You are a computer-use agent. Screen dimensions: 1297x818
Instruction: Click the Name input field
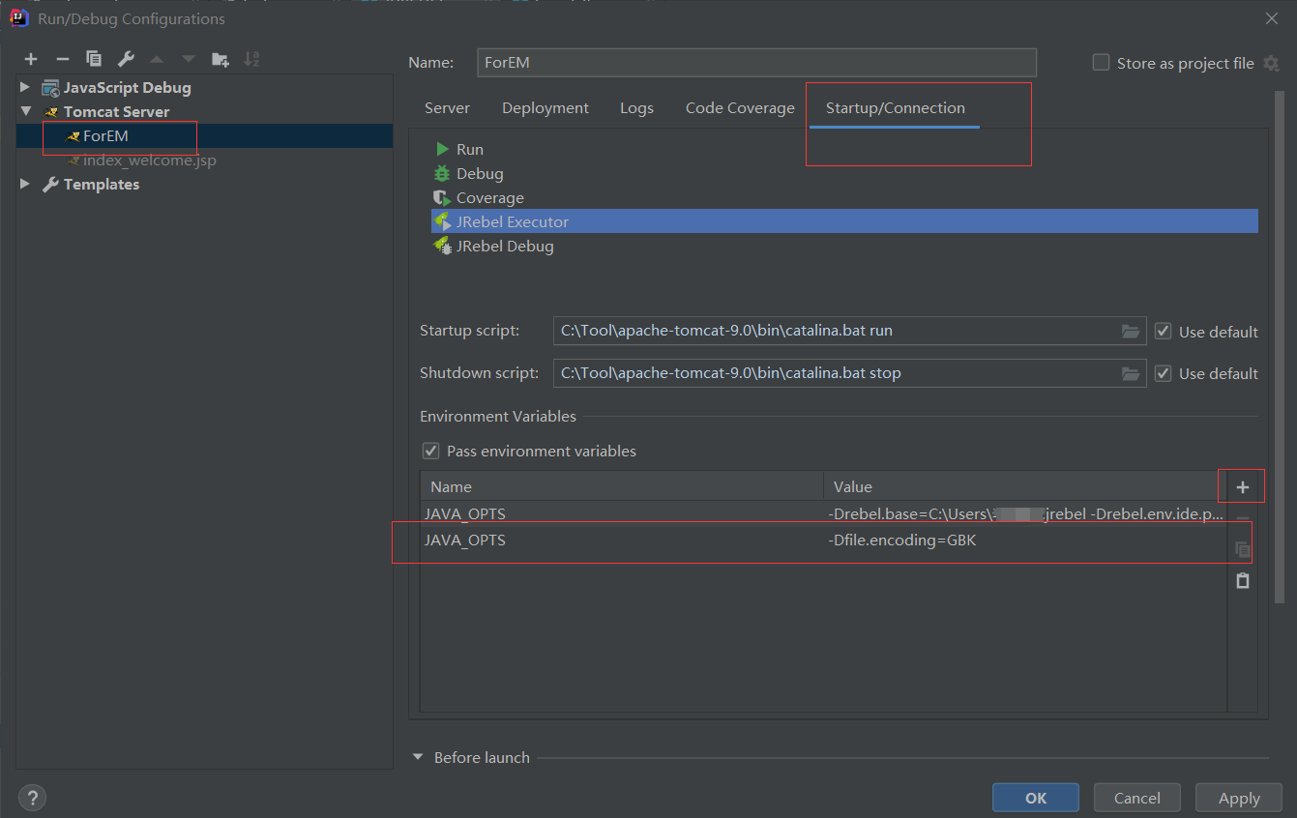click(756, 63)
